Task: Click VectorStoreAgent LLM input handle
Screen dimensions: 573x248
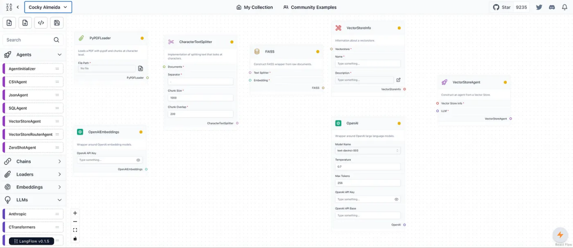Action: pos(437,111)
